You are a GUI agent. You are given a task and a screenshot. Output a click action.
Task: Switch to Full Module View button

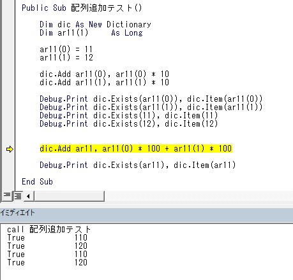click(x=18, y=195)
